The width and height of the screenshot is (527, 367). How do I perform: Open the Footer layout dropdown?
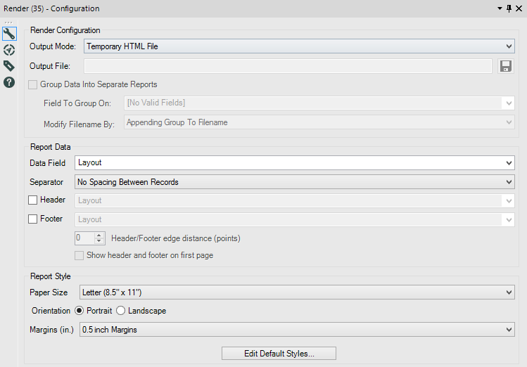coord(295,219)
